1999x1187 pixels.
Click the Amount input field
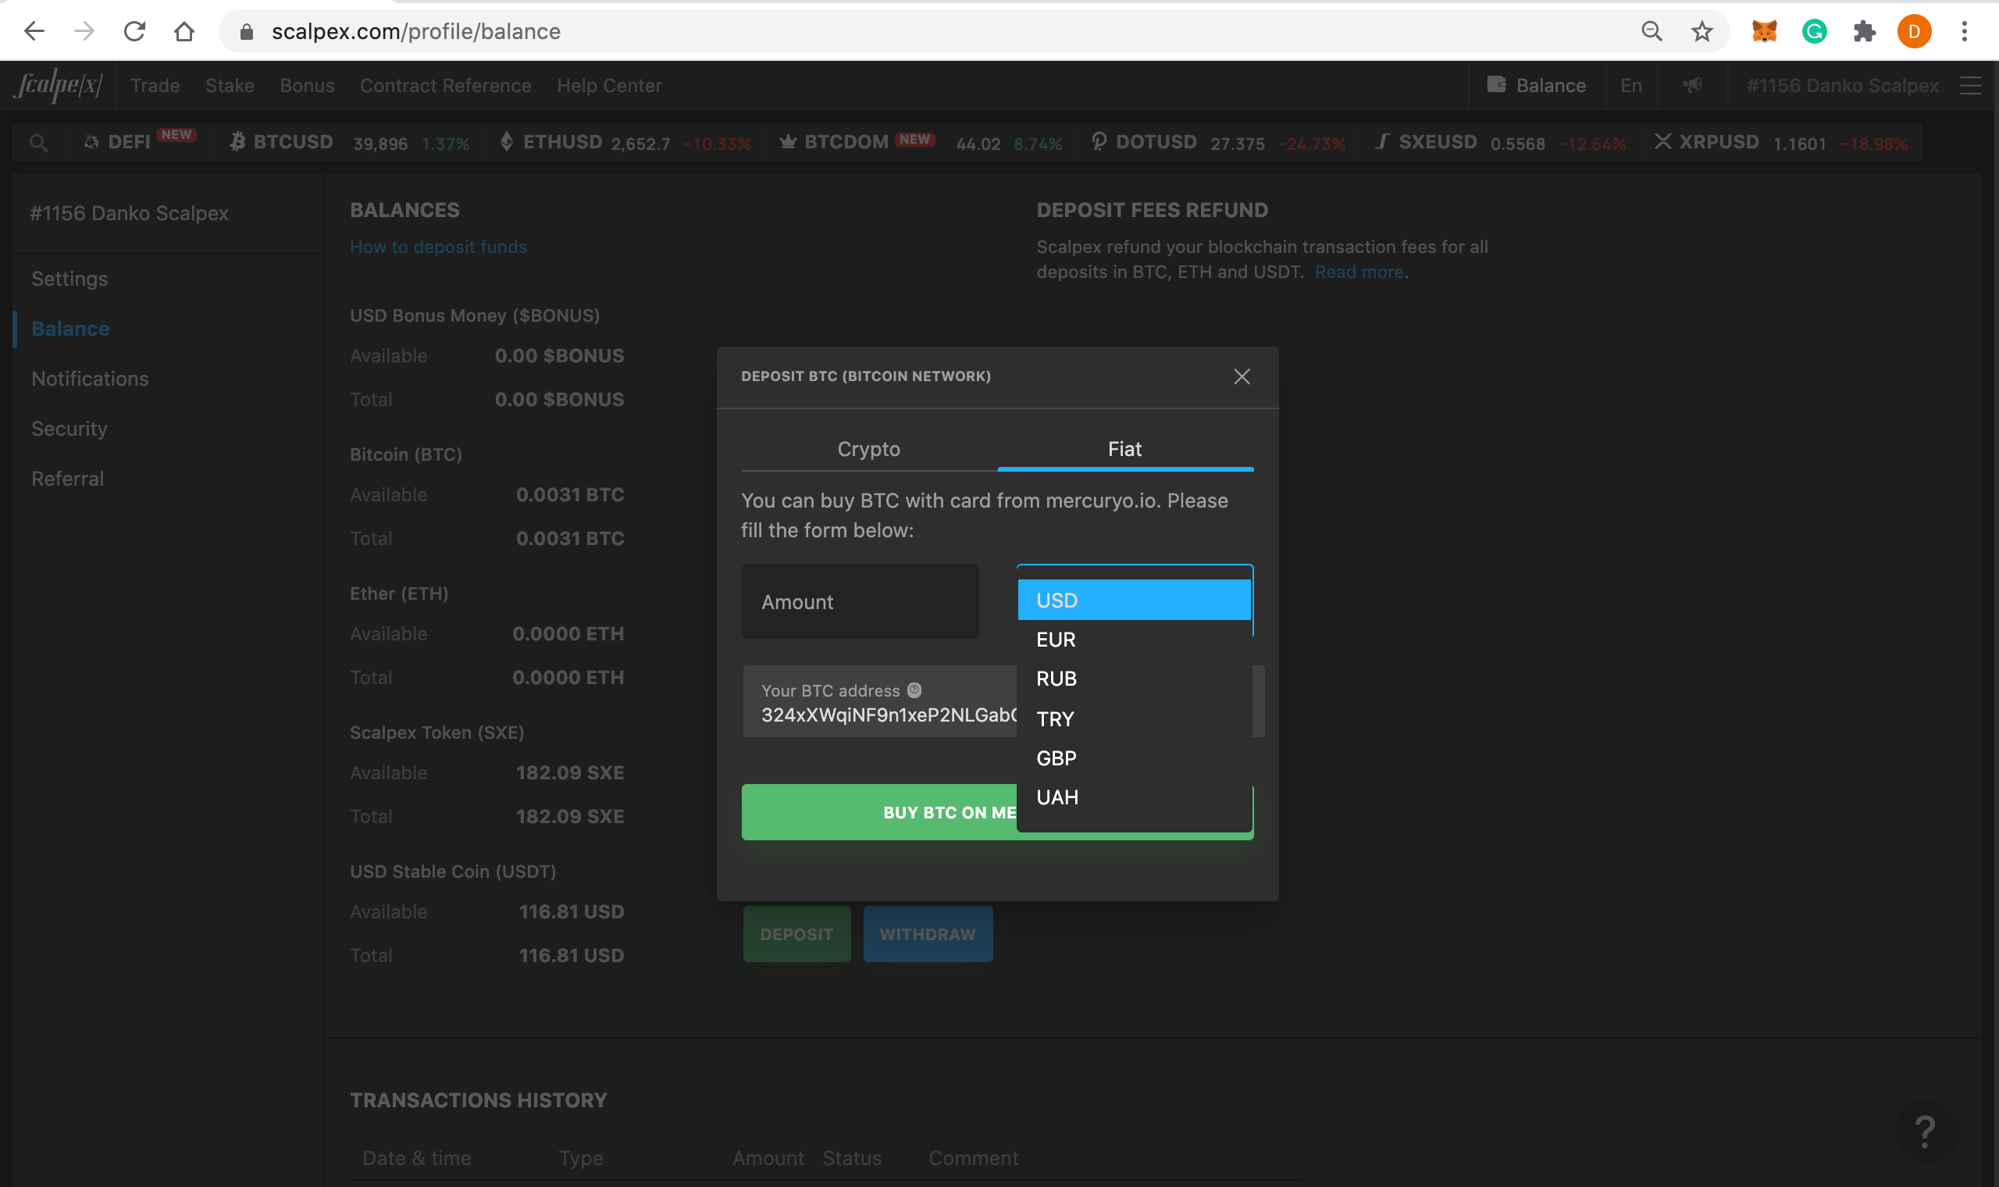point(860,601)
